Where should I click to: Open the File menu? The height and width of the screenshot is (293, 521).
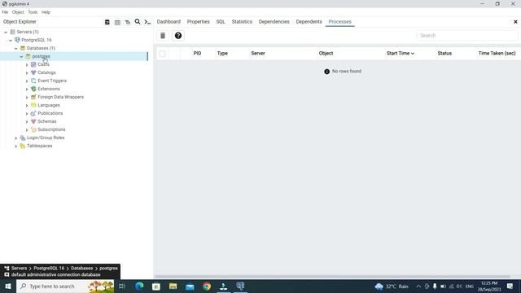[x=5, y=12]
